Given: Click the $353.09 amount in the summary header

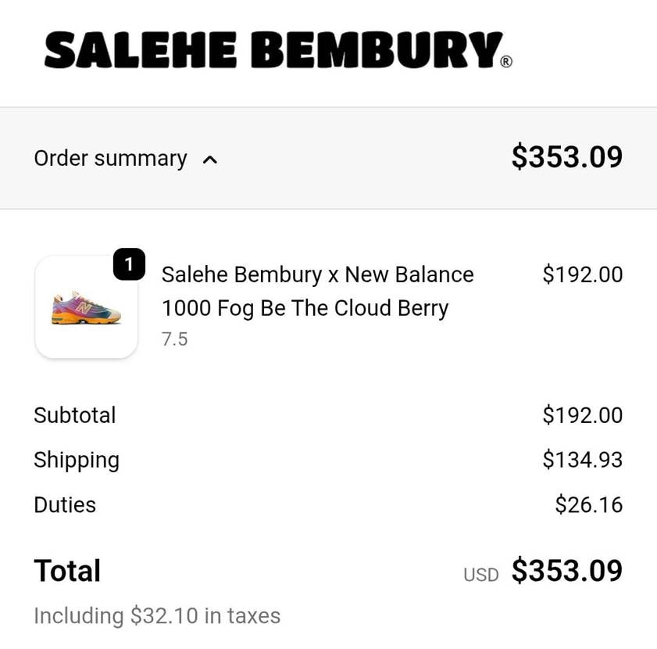Looking at the screenshot, I should 566,157.
